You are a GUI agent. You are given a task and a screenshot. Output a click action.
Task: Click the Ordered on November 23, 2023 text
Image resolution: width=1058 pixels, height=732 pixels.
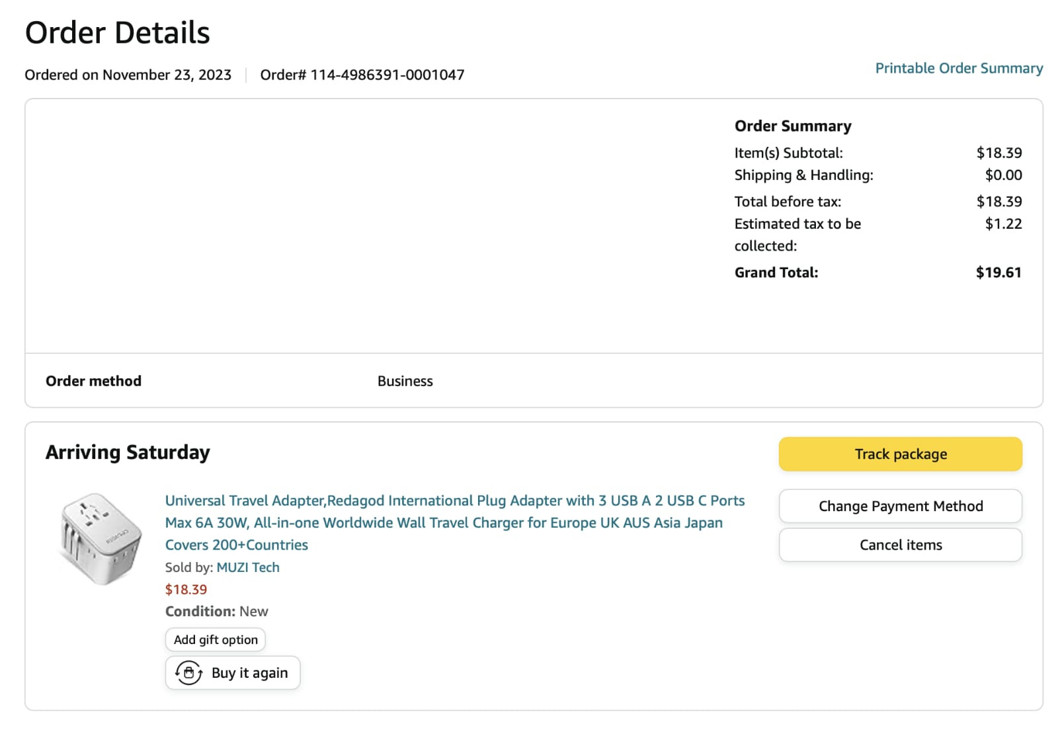(x=128, y=75)
